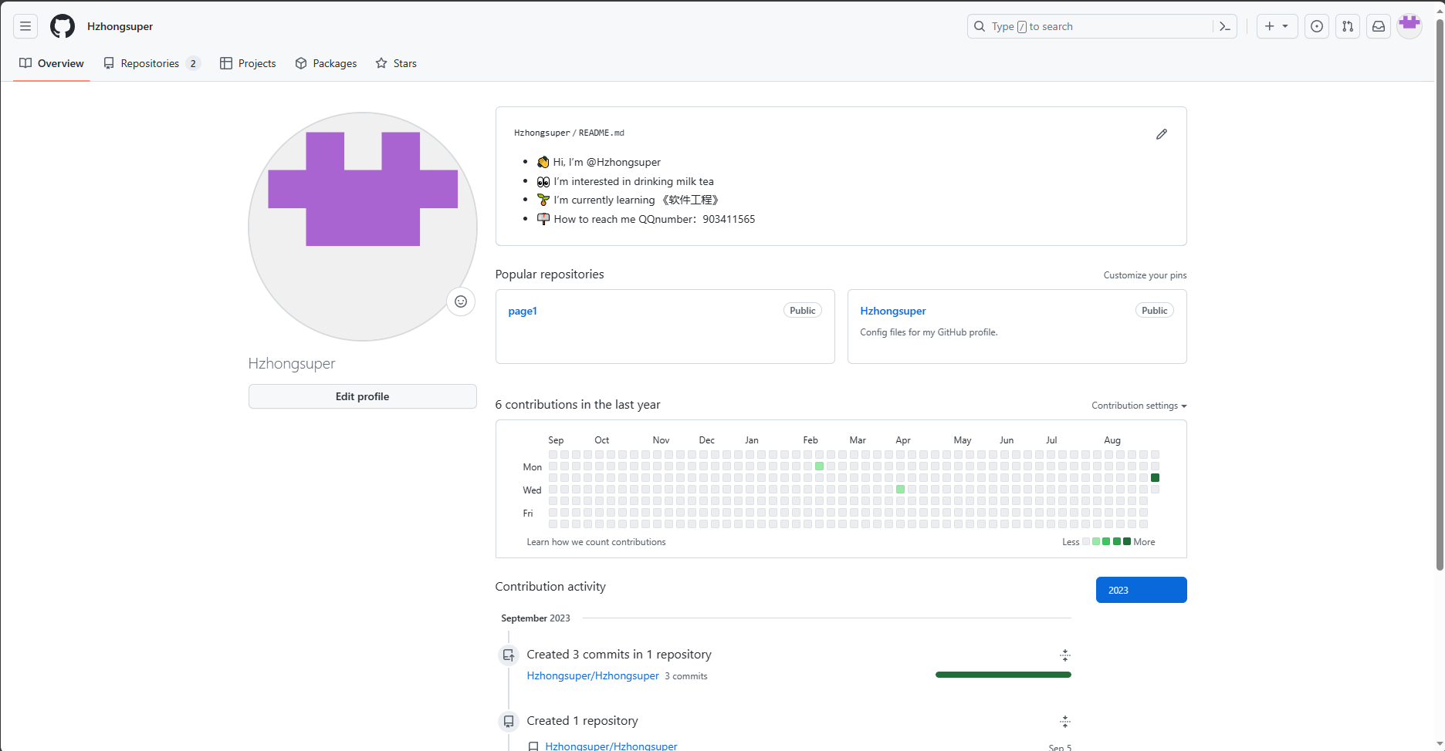Image resolution: width=1445 pixels, height=751 pixels.
Task: Open the Pull requests icon
Action: pyautogui.click(x=1348, y=26)
